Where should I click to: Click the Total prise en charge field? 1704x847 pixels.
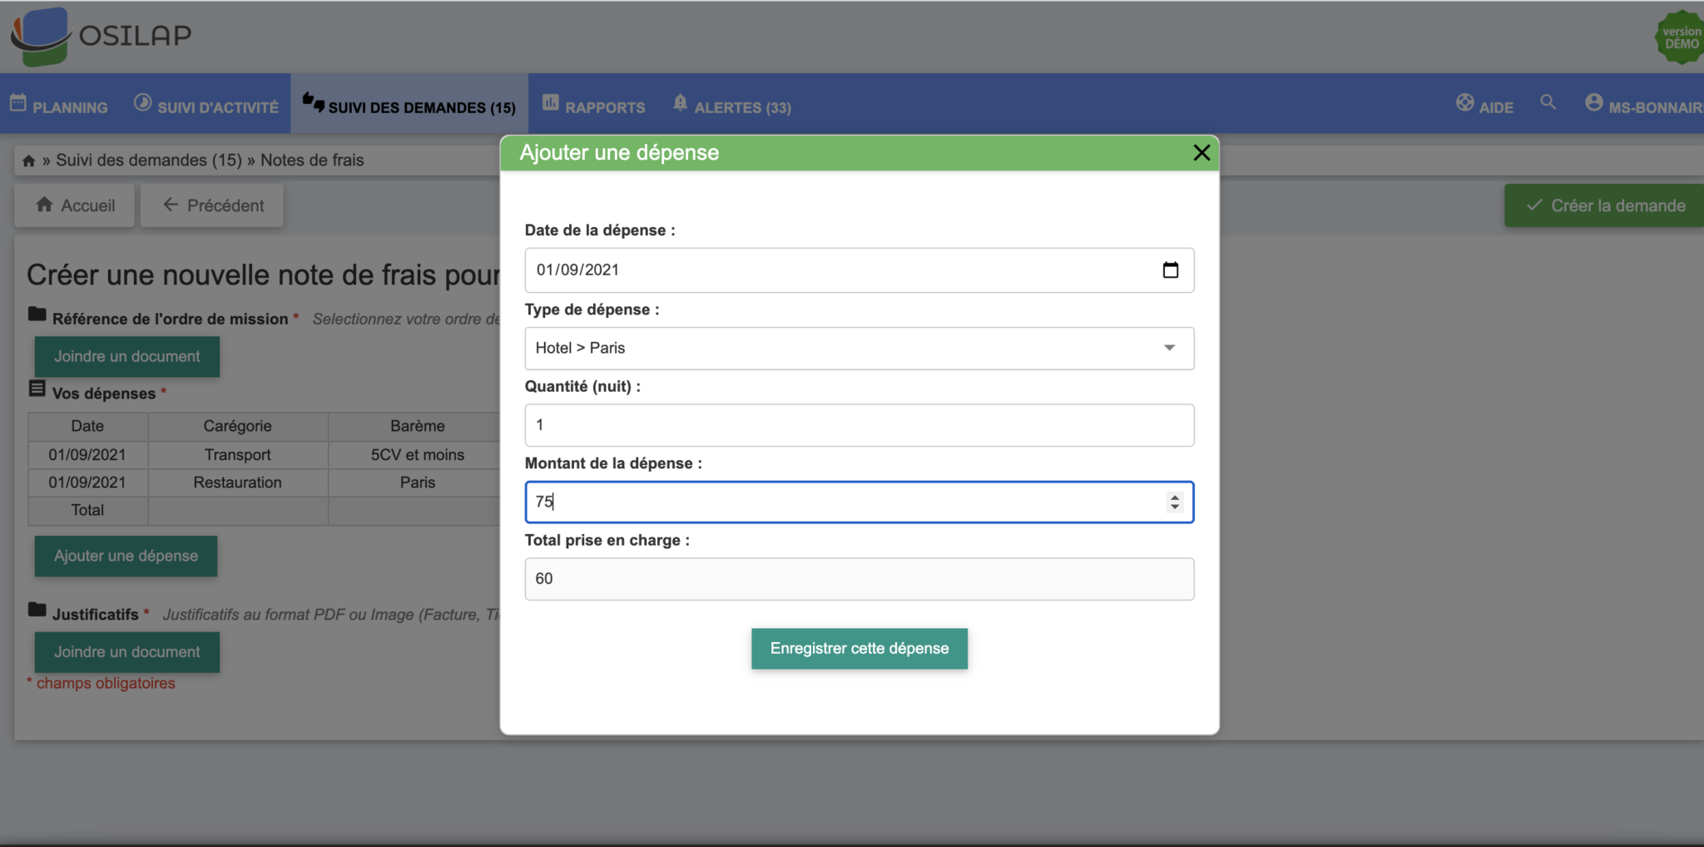[859, 579]
